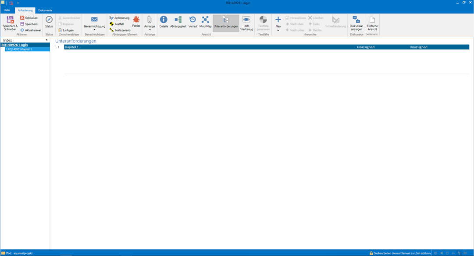The image size is (474, 256).
Task: Switch to the Mind-Map view
Action: pyautogui.click(x=205, y=20)
